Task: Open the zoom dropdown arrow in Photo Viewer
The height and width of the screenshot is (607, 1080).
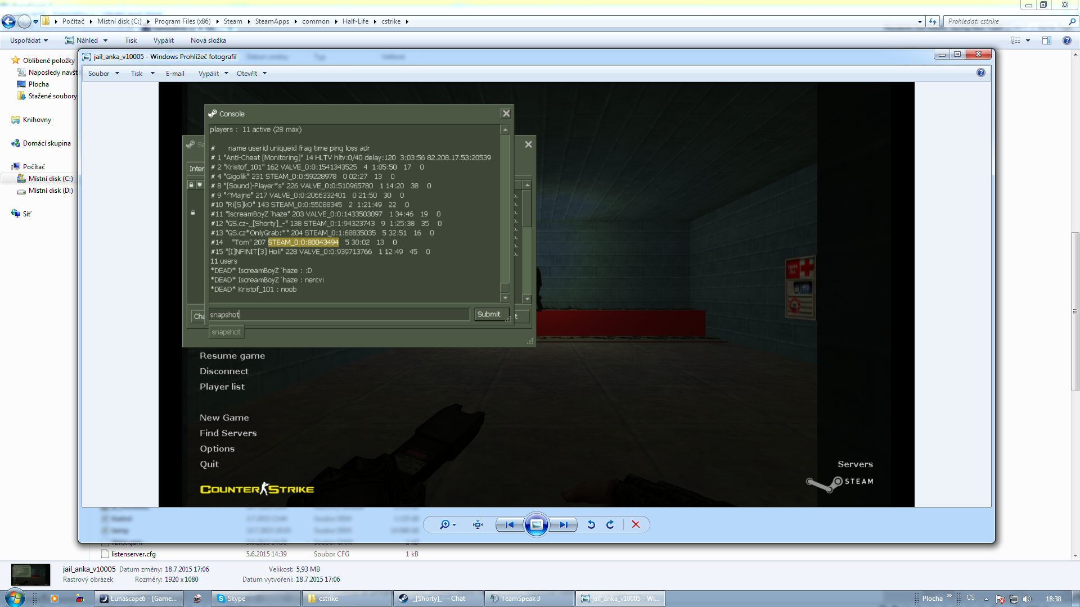Action: [x=454, y=524]
